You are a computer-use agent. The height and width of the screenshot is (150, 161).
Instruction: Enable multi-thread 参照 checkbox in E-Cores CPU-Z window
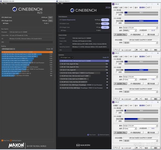[x=117, y=121]
